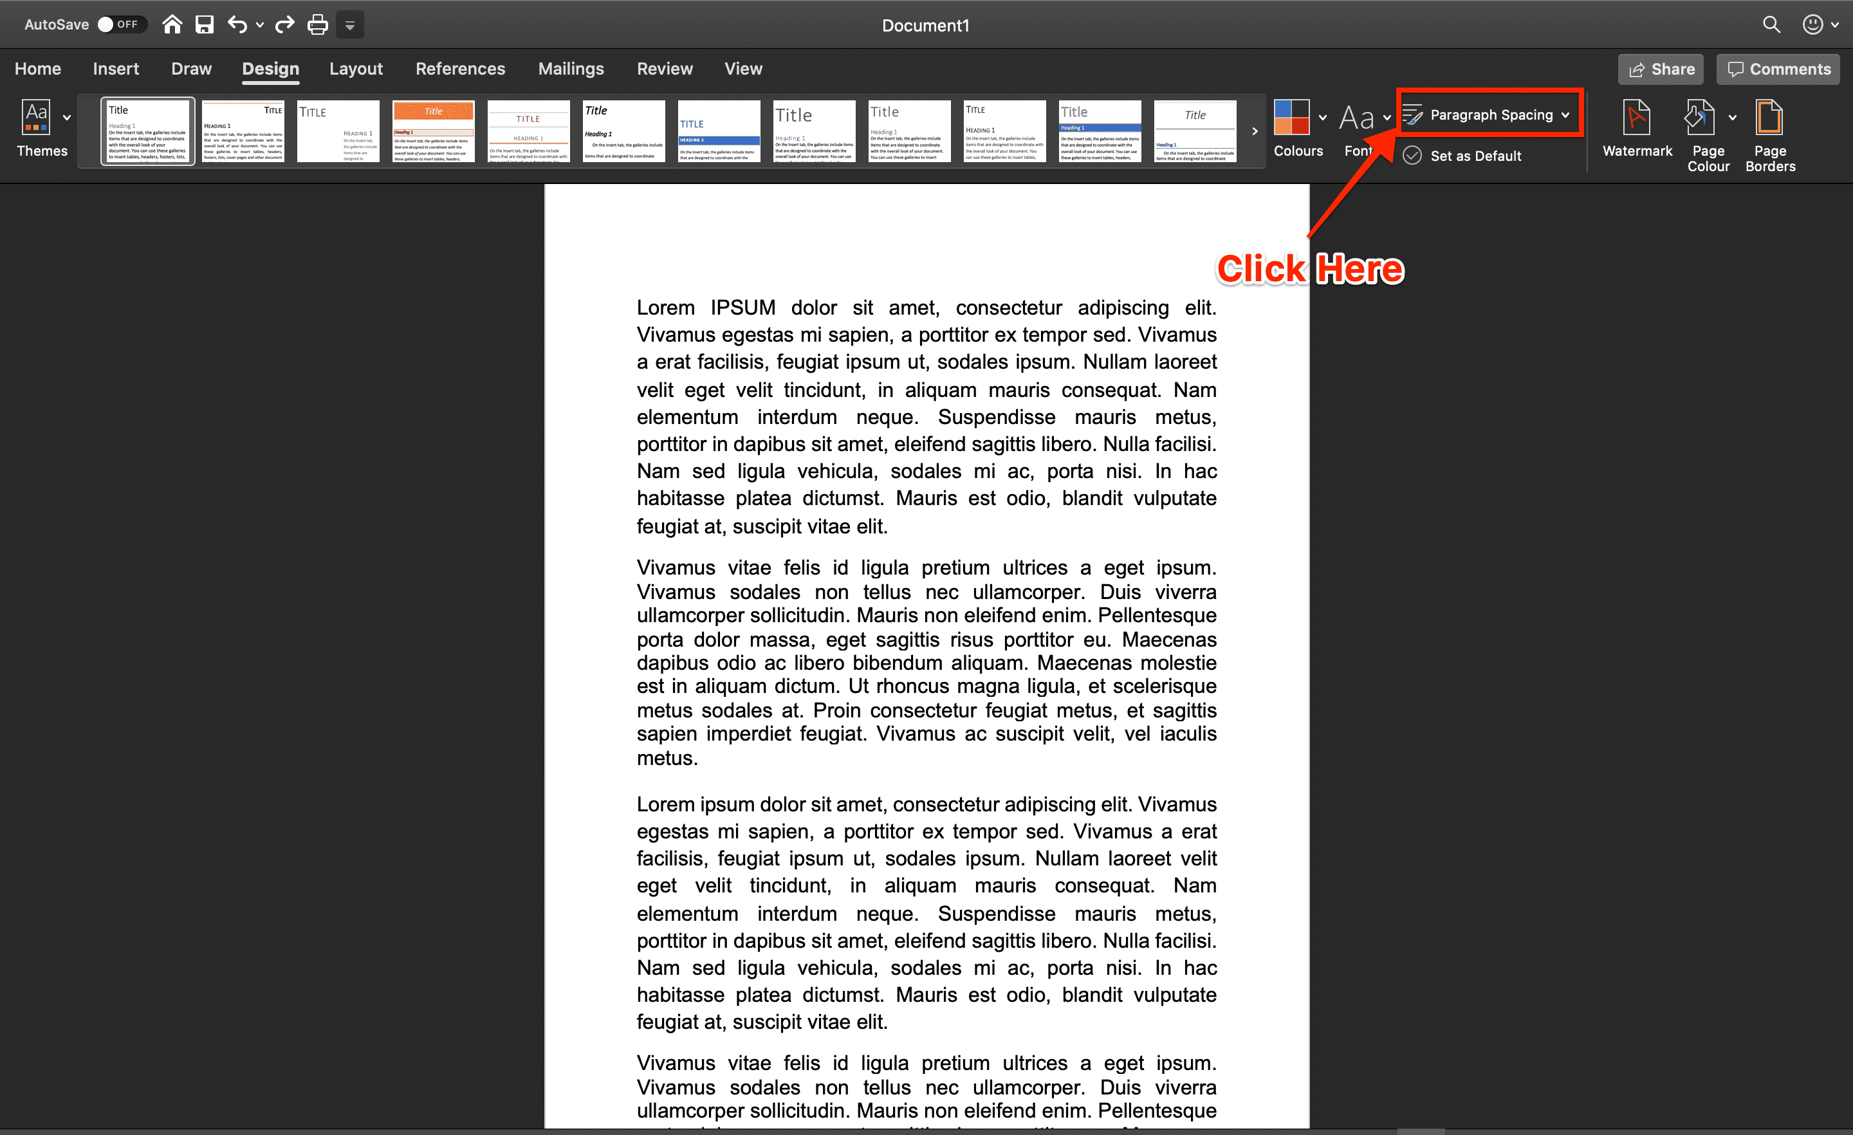
Task: Click the Font settings icon
Action: pyautogui.click(x=1357, y=116)
